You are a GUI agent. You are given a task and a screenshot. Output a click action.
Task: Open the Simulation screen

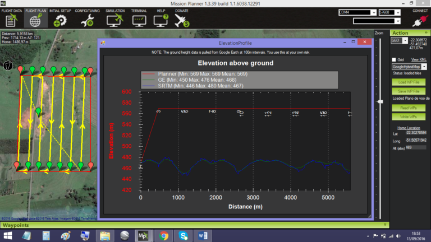pos(115,18)
